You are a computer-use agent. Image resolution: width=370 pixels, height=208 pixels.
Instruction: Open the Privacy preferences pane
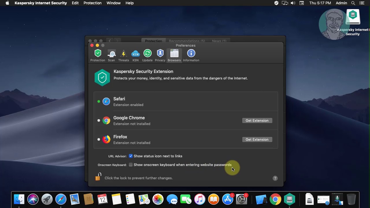point(160,55)
